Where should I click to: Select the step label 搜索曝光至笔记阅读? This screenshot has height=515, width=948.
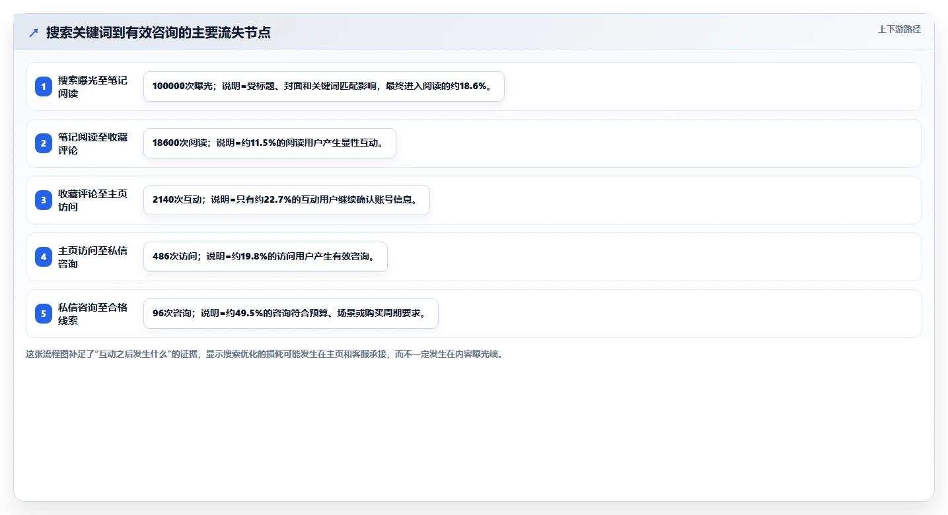point(92,86)
